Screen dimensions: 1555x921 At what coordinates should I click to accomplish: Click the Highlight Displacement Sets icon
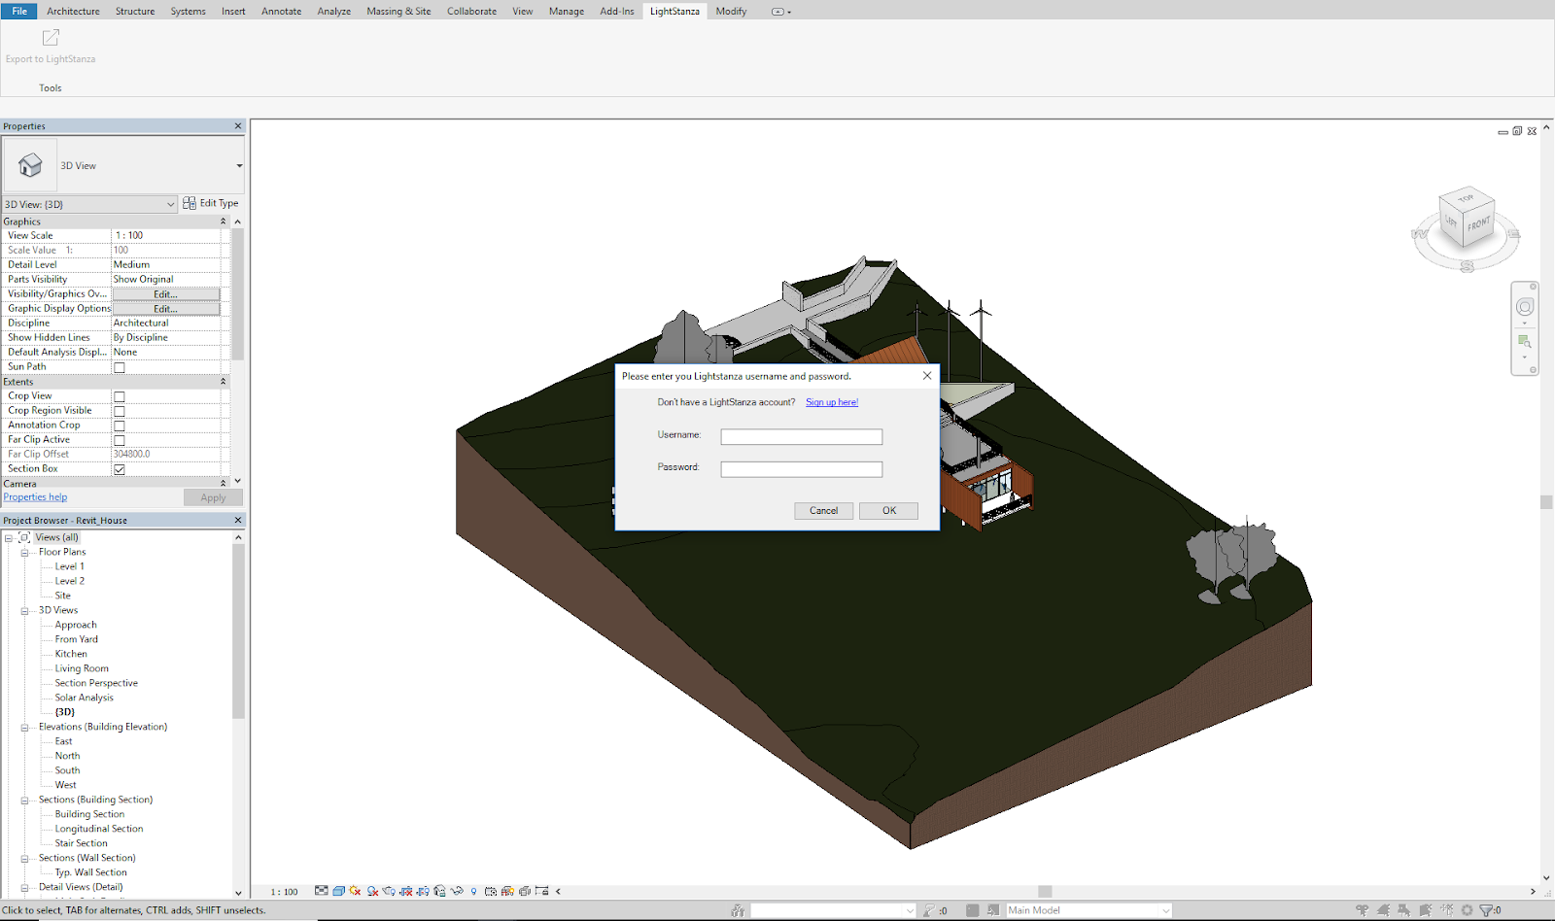pyautogui.click(x=525, y=891)
